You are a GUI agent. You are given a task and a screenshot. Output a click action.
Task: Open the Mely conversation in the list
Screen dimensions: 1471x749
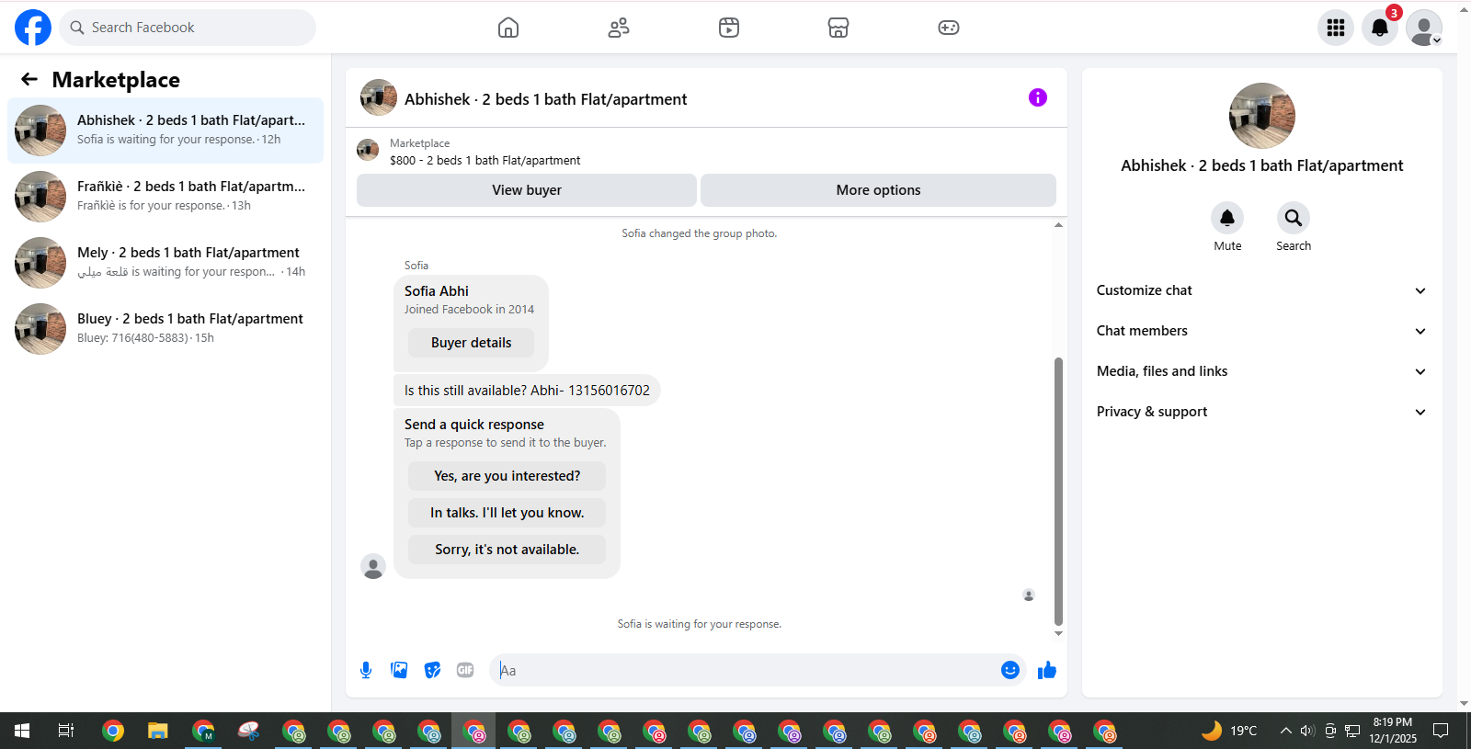pyautogui.click(x=165, y=263)
